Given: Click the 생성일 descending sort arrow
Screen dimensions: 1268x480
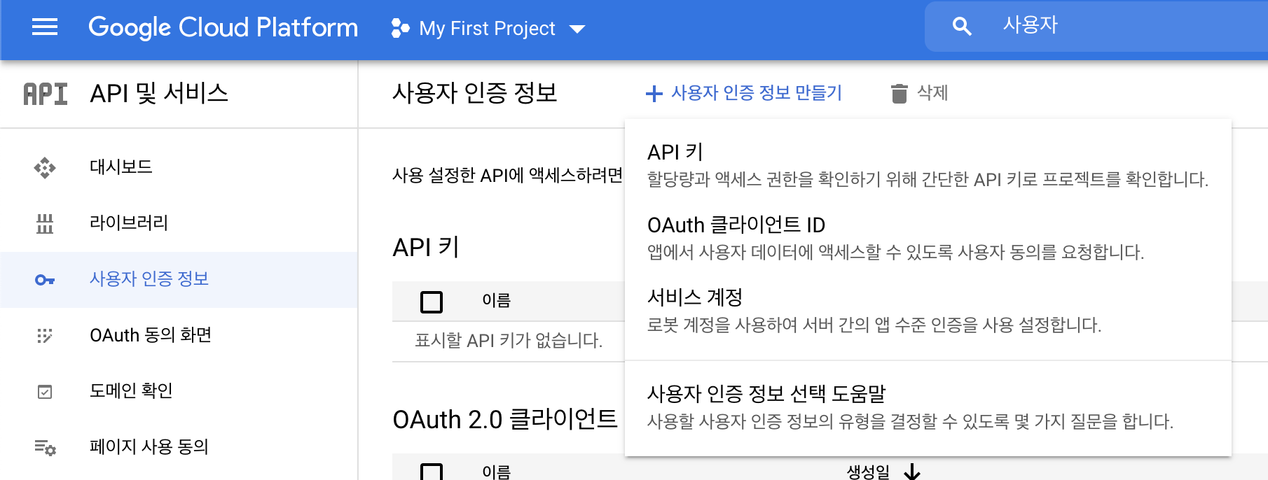Looking at the screenshot, I should coord(912,472).
